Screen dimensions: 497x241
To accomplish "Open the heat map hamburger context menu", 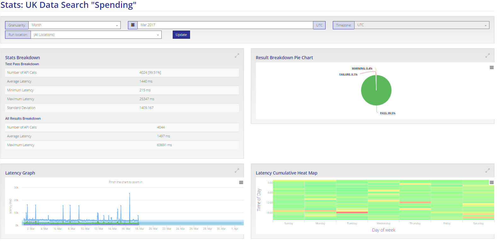I will [x=491, y=182].
